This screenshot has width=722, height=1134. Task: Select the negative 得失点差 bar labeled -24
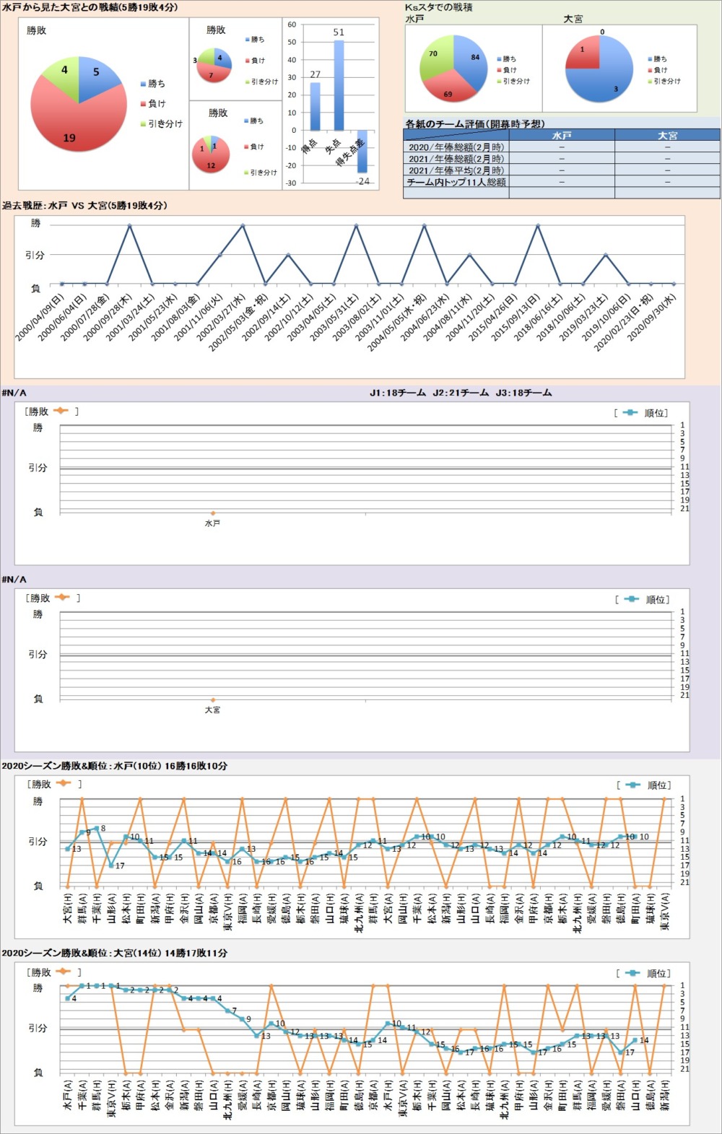(362, 152)
